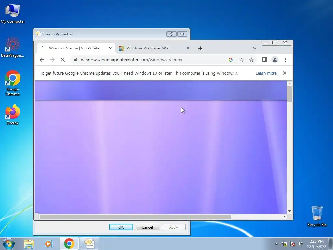Open the Windows Start menu
The width and height of the screenshot is (333, 250).
click(x=9, y=243)
